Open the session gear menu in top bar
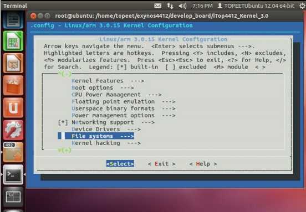The image size is (306, 212). pyautogui.click(x=302, y=6)
